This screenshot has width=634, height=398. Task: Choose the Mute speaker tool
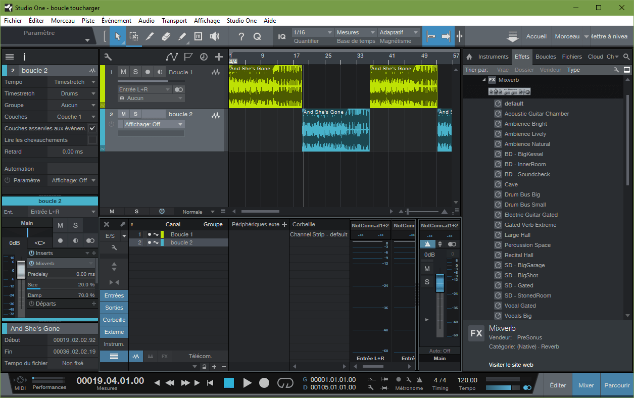point(215,36)
